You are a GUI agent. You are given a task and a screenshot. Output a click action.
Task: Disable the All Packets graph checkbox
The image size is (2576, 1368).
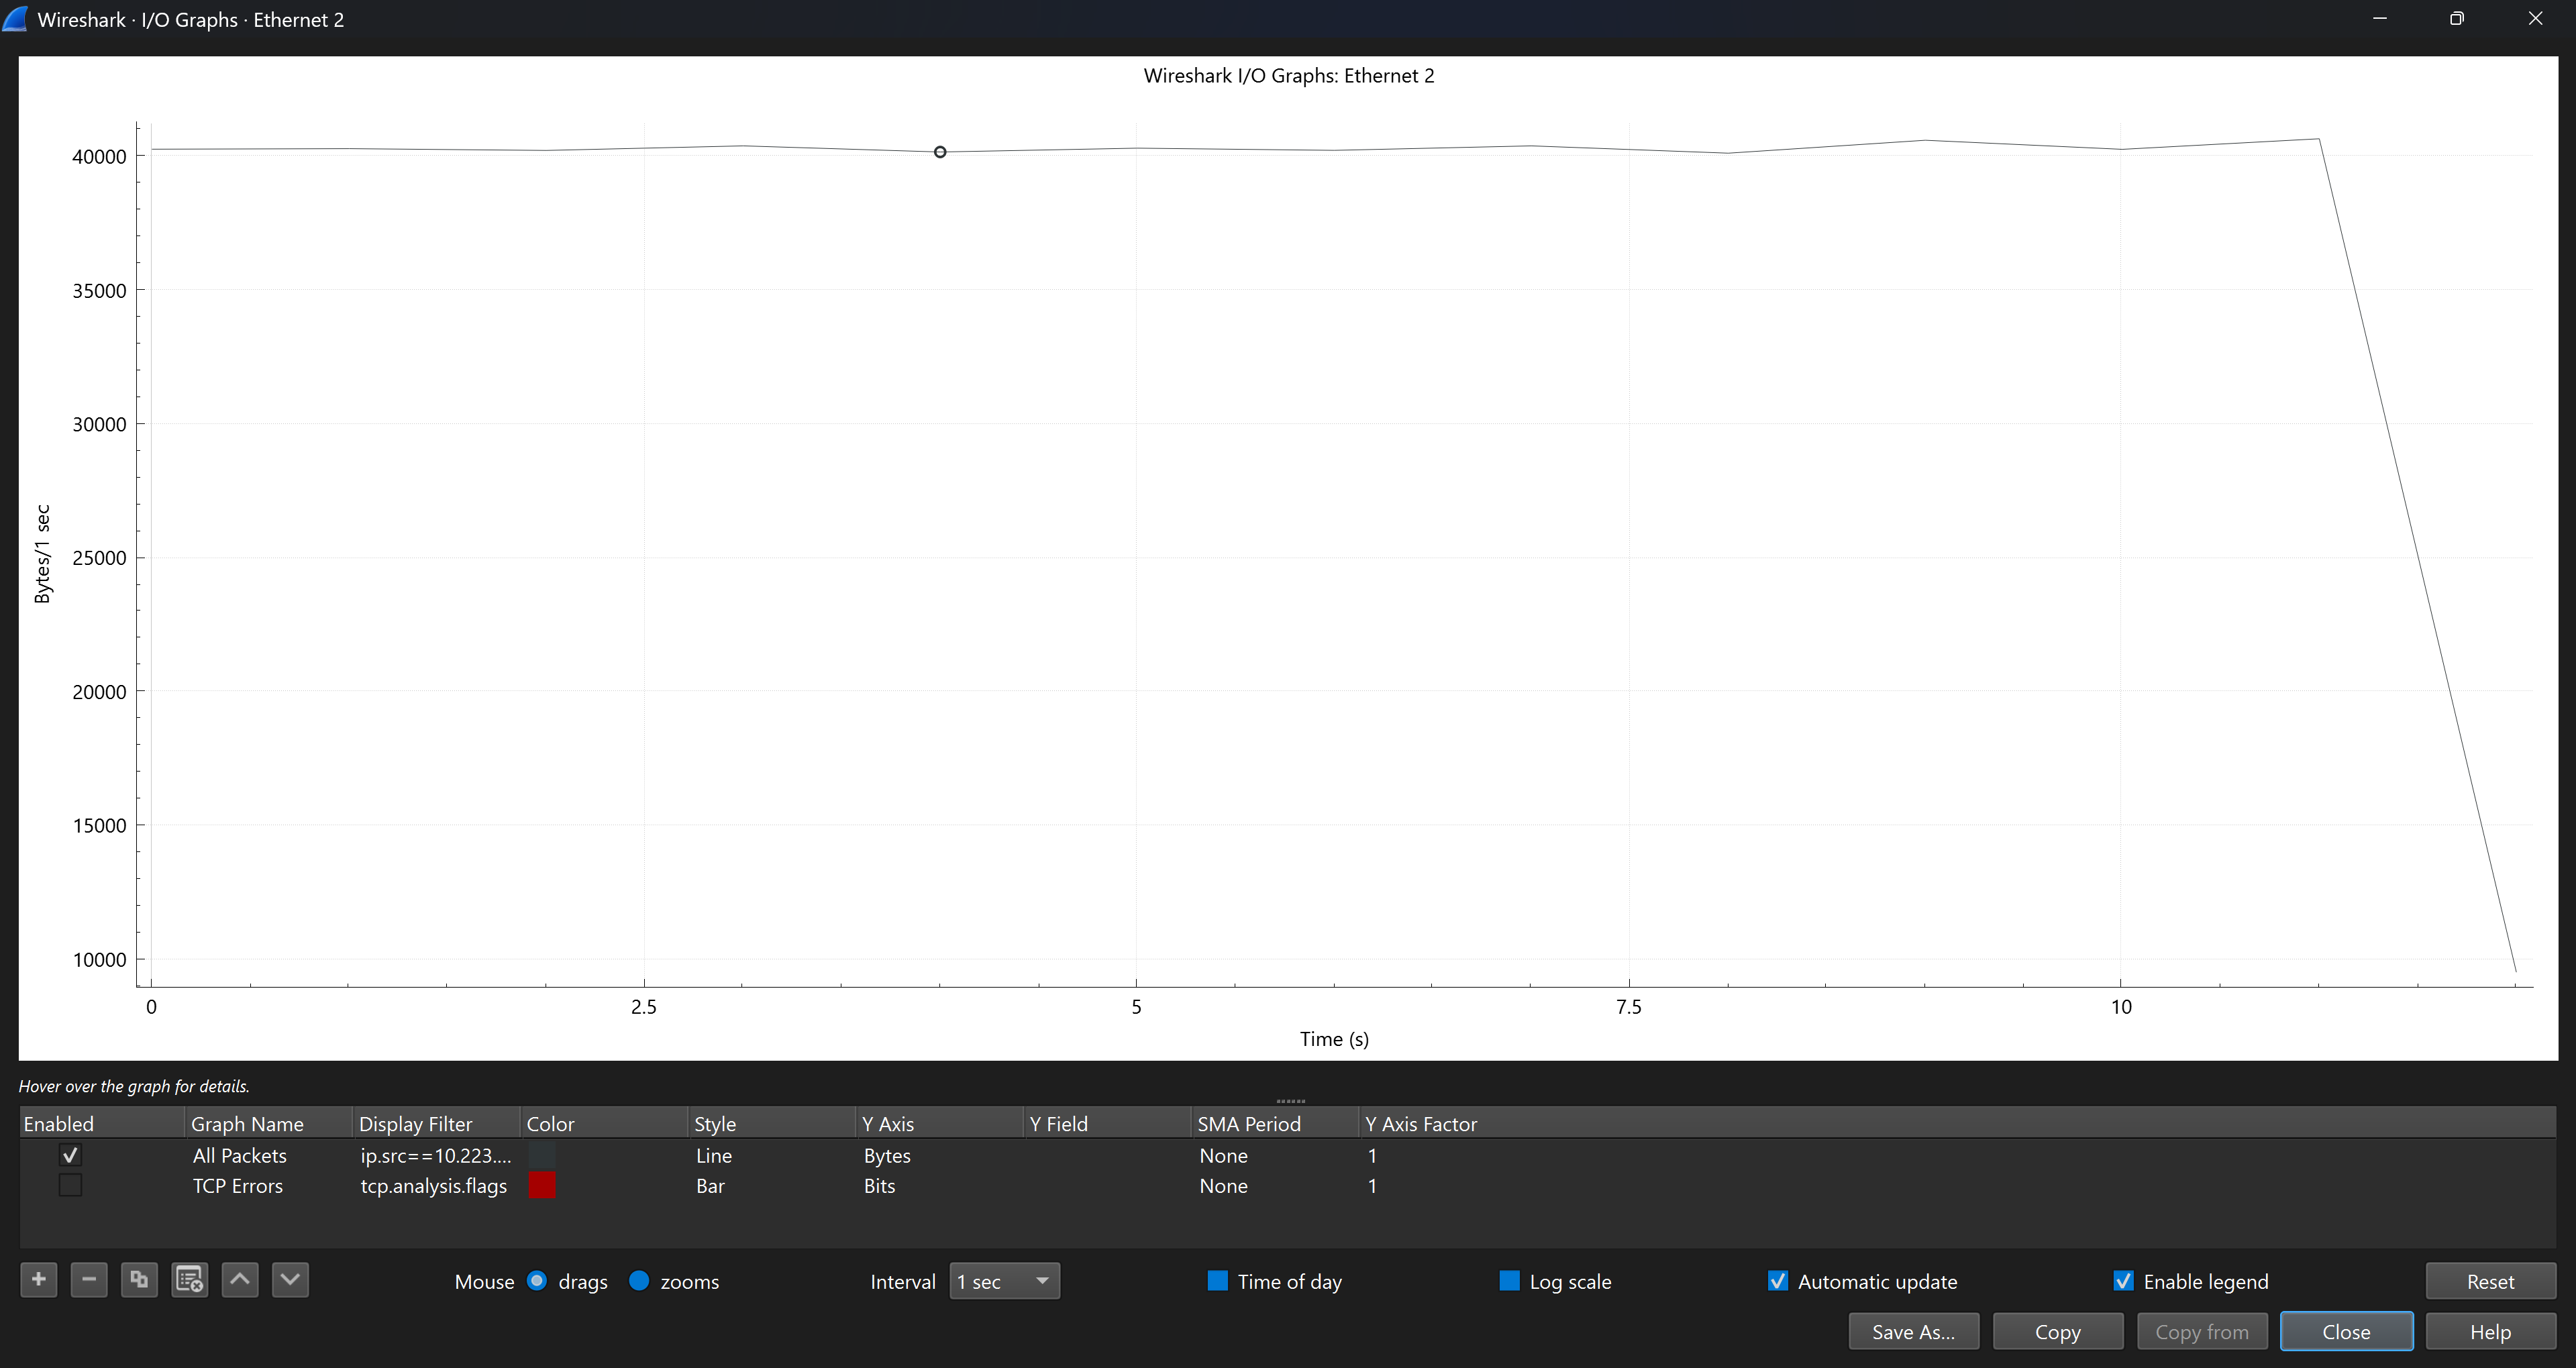coord(70,1155)
